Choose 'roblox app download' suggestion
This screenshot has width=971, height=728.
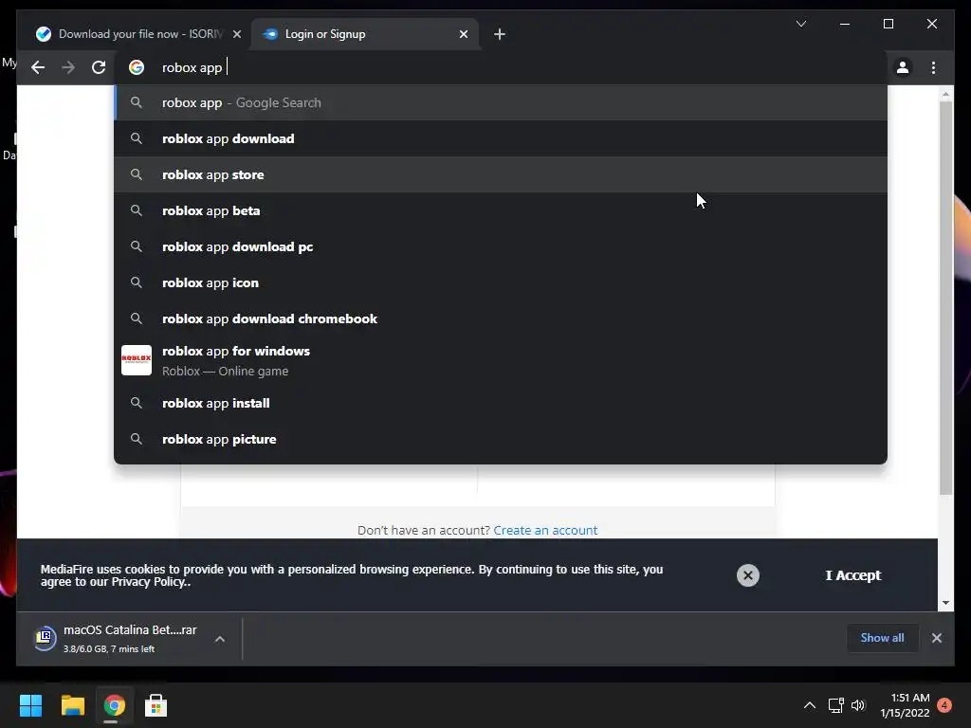pyautogui.click(x=501, y=138)
